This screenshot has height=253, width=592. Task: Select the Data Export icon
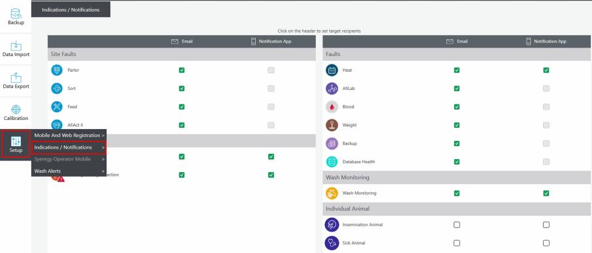[x=16, y=78]
